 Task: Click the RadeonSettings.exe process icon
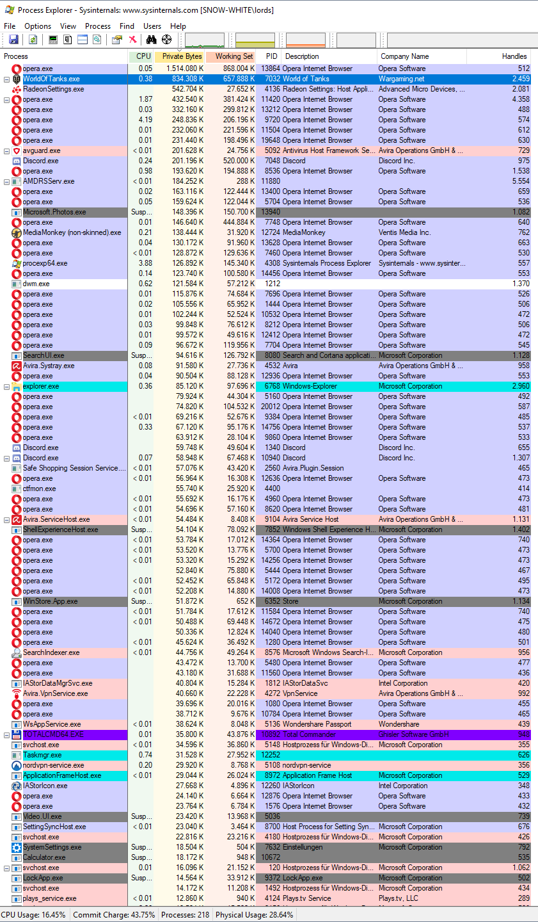[x=17, y=89]
